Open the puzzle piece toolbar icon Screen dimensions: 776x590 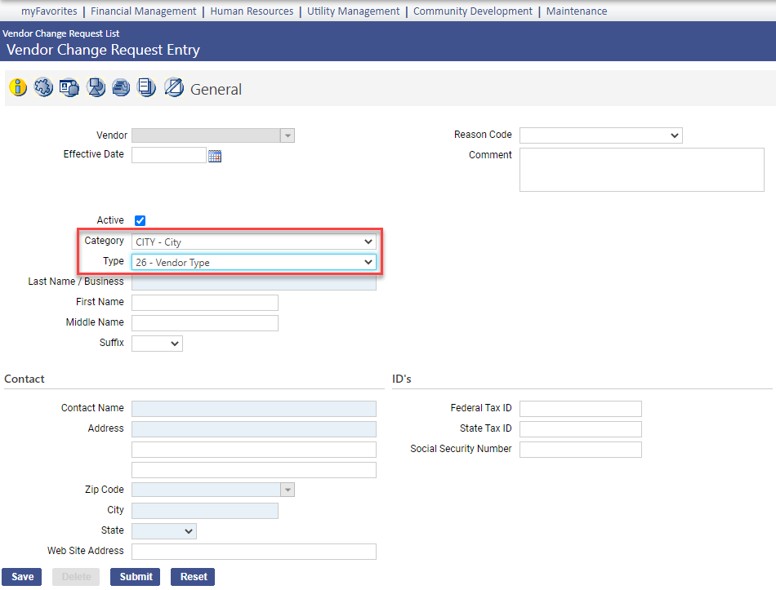[43, 87]
